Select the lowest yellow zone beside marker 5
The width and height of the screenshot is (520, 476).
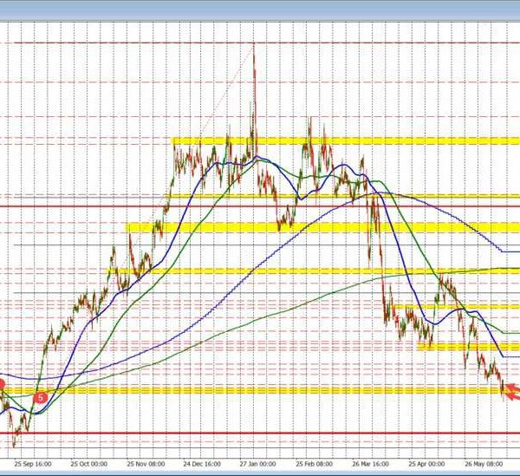click(x=260, y=391)
